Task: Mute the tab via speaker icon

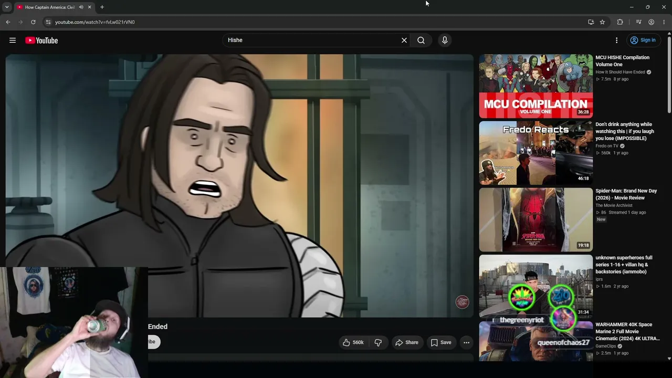Action: coord(81,7)
